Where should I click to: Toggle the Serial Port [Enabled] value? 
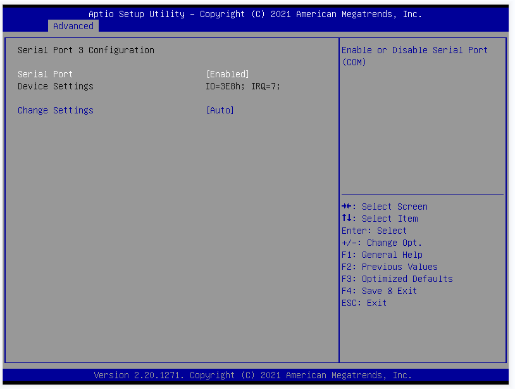click(x=228, y=74)
